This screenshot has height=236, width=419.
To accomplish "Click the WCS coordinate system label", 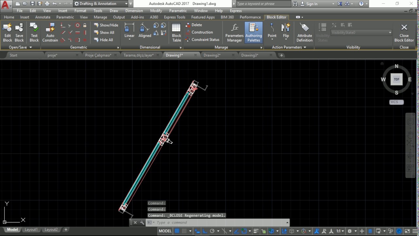I will coord(396,102).
